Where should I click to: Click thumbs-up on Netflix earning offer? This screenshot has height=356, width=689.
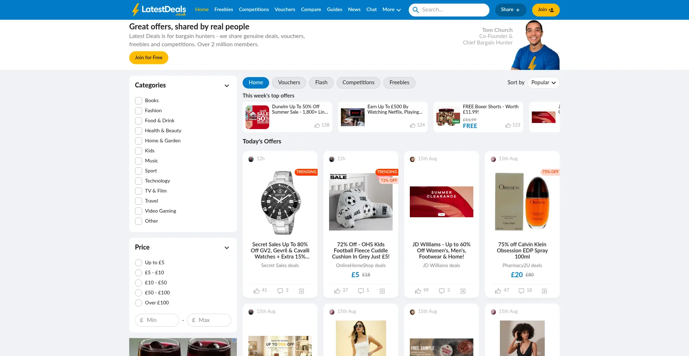(413, 125)
